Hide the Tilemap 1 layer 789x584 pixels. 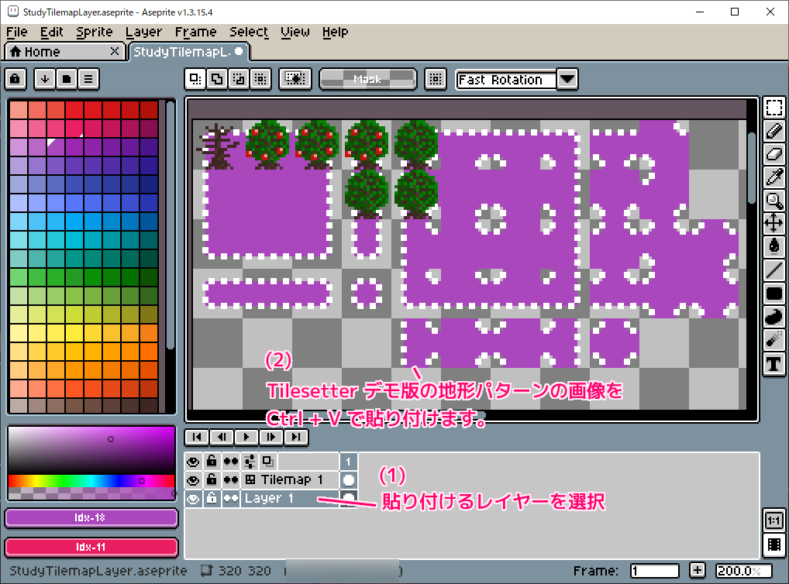pos(194,479)
